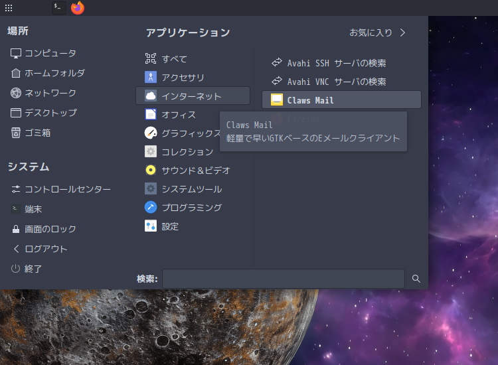Click the すべて category grid icon
The height and width of the screenshot is (365, 498).
[151, 58]
